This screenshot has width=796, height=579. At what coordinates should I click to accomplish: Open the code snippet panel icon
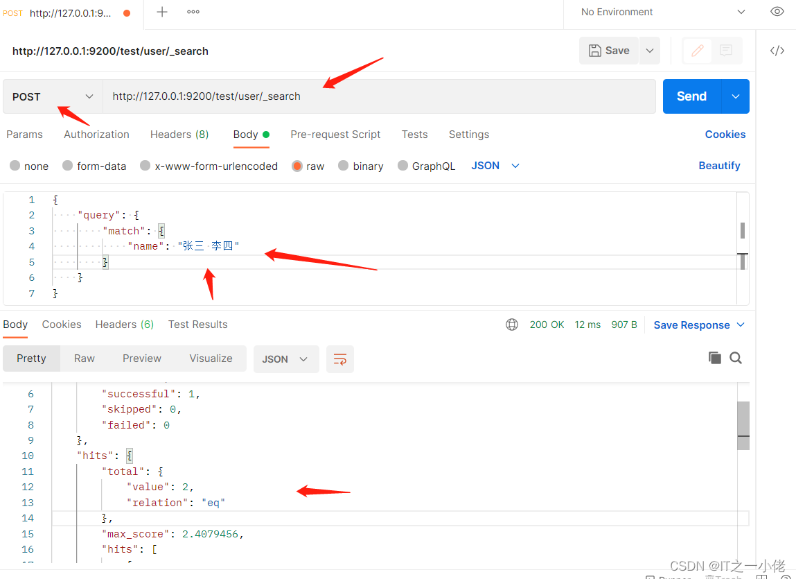pos(777,51)
